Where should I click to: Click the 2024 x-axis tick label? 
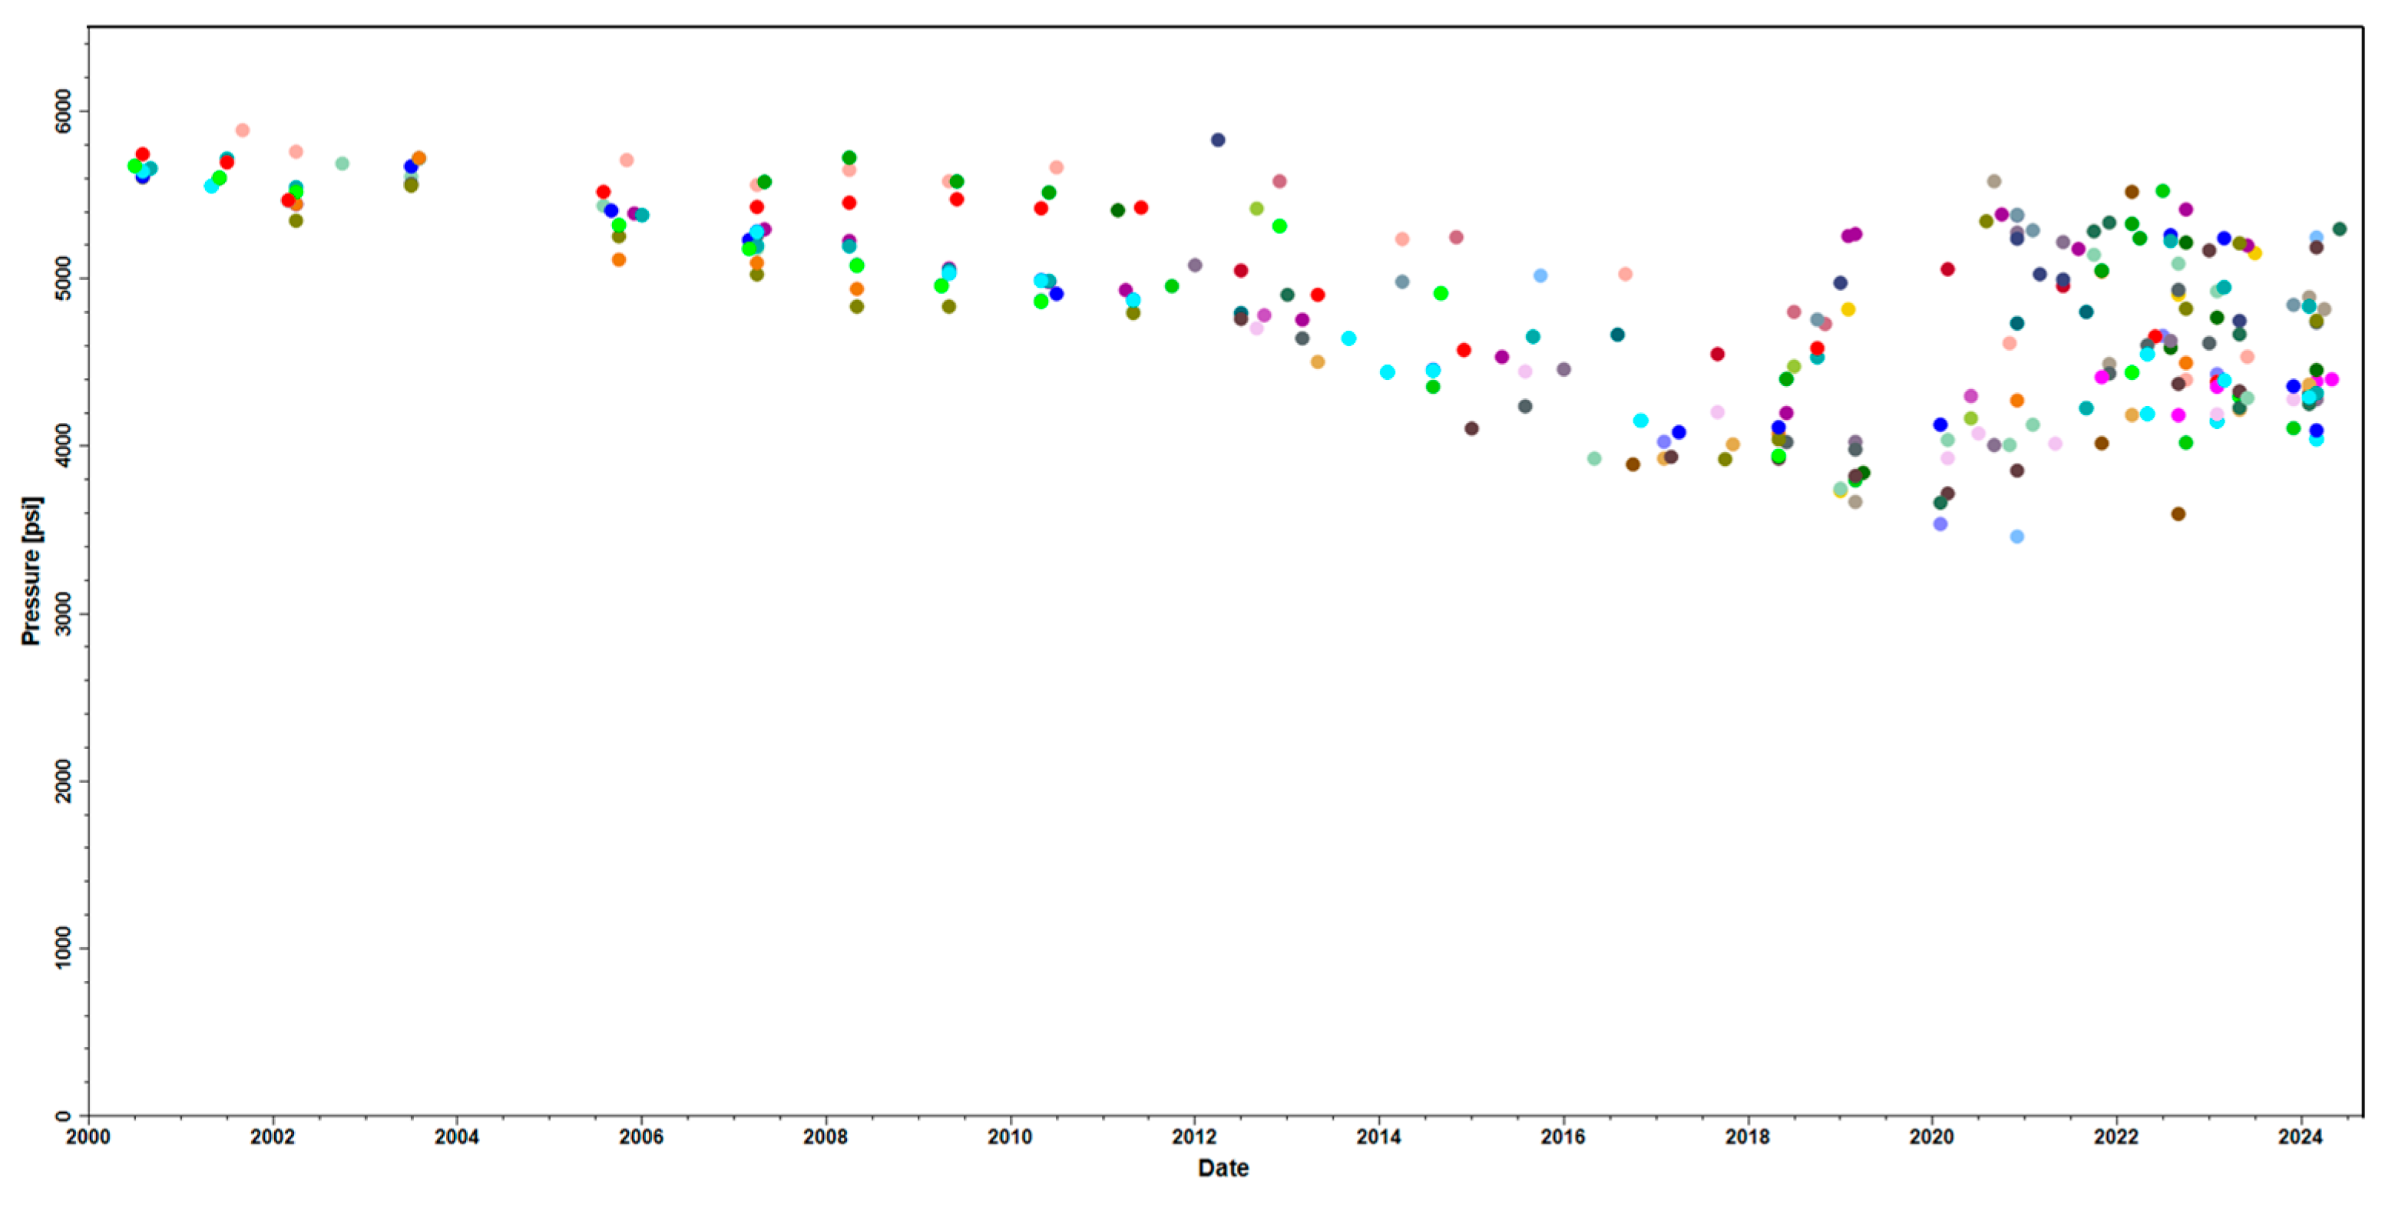(2300, 1137)
